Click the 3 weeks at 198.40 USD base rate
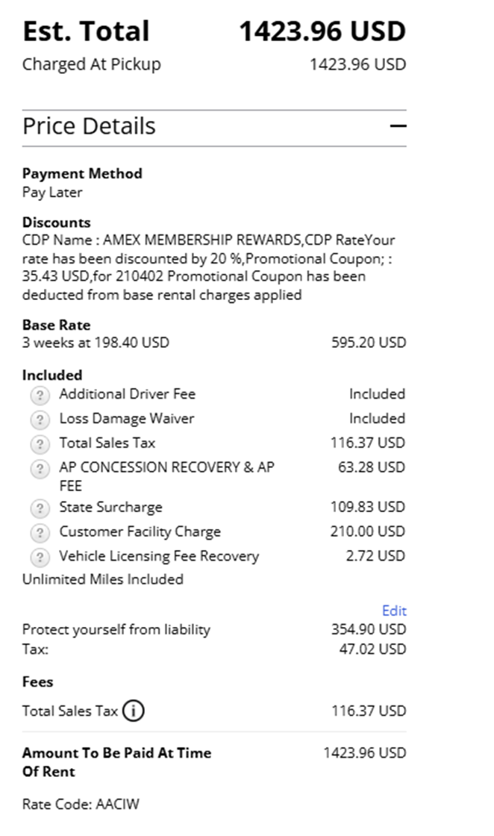Screen dimensions: 494x836 click(x=96, y=343)
